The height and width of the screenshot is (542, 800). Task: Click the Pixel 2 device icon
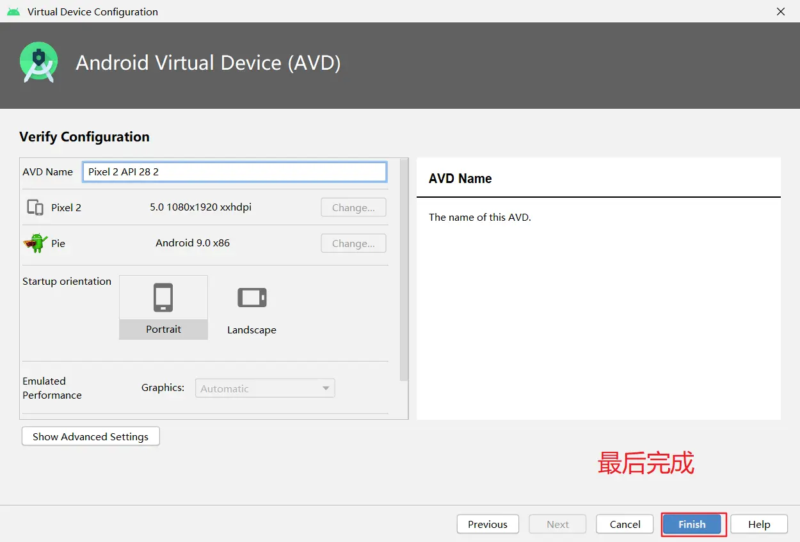coord(35,207)
